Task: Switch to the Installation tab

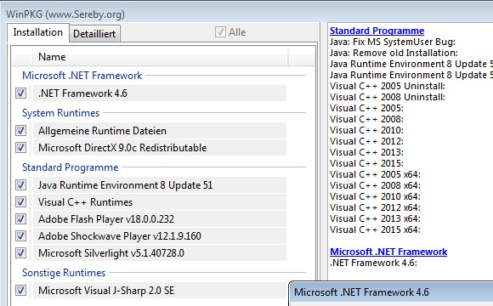Action: tap(38, 32)
